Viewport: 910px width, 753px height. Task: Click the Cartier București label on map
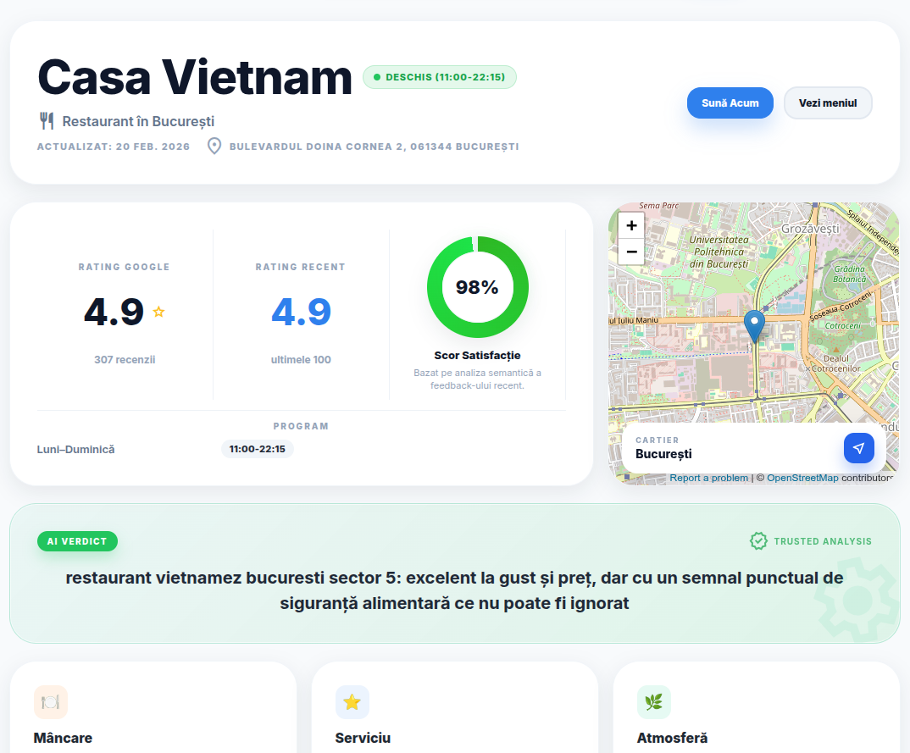663,448
